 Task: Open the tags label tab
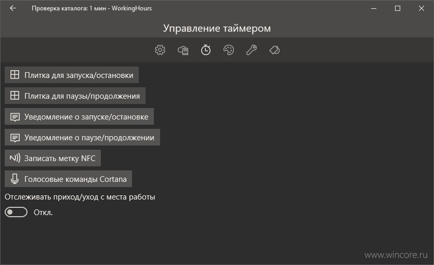[x=274, y=50]
